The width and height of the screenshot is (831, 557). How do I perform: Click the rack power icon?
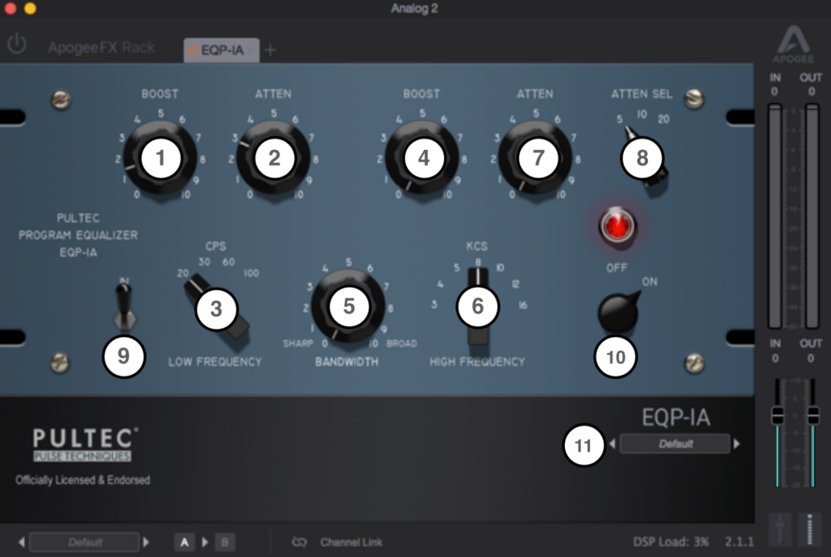(x=16, y=45)
